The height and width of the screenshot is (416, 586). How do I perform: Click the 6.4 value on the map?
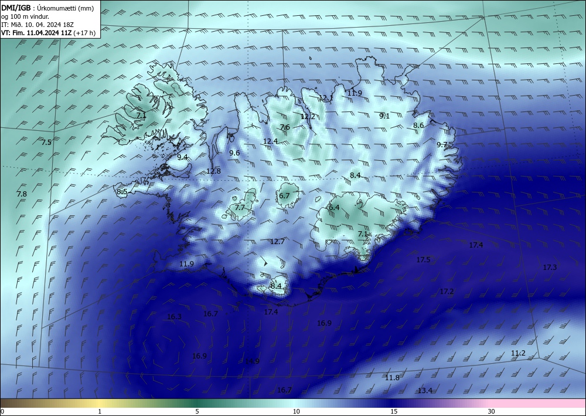click(x=334, y=207)
